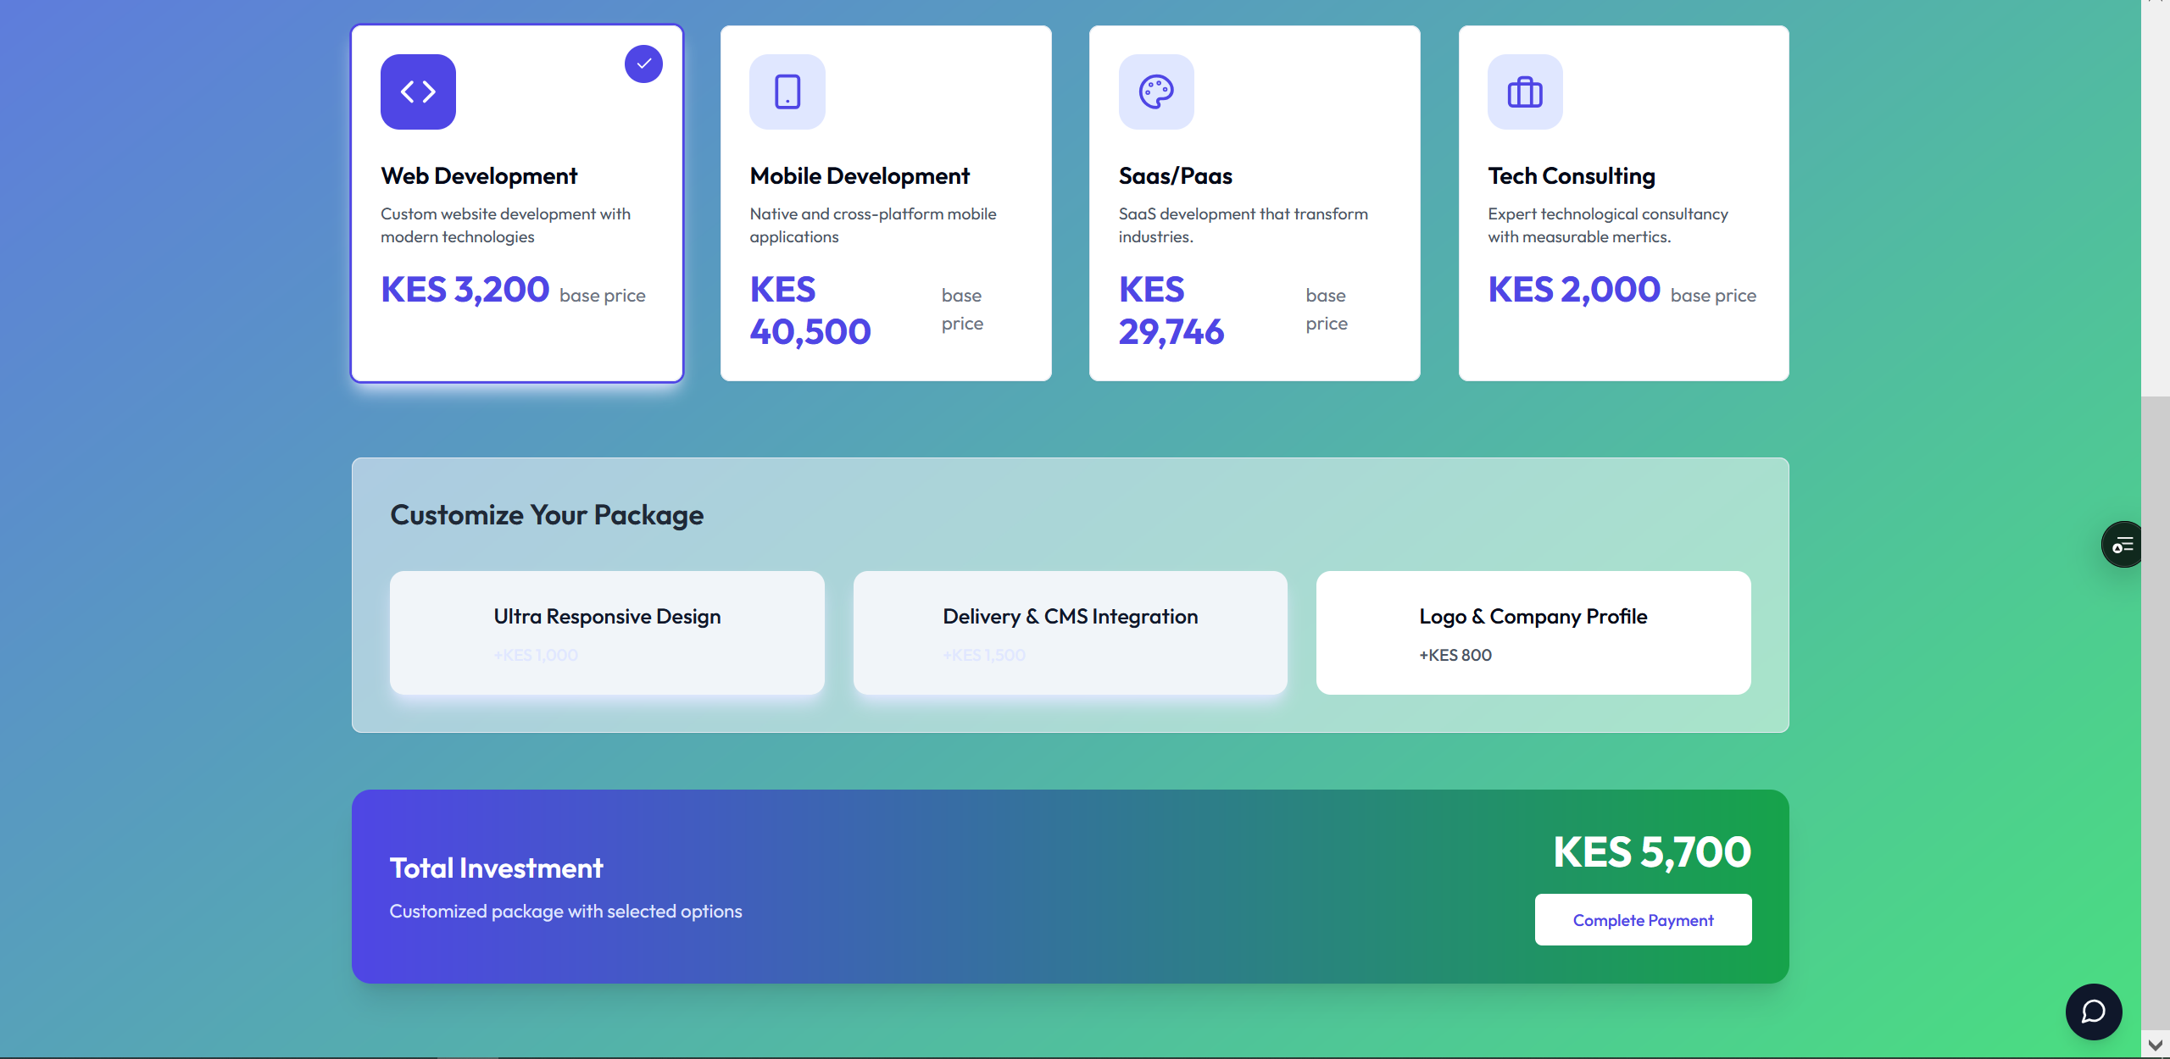Click the scrollbar down arrow
Screen dimensions: 2170x1059
(x=2155, y=1045)
